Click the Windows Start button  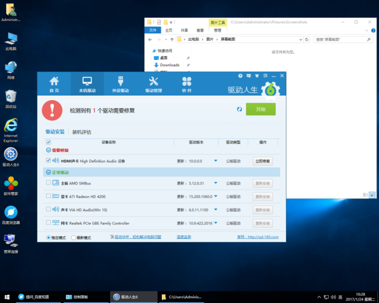pos(7,297)
